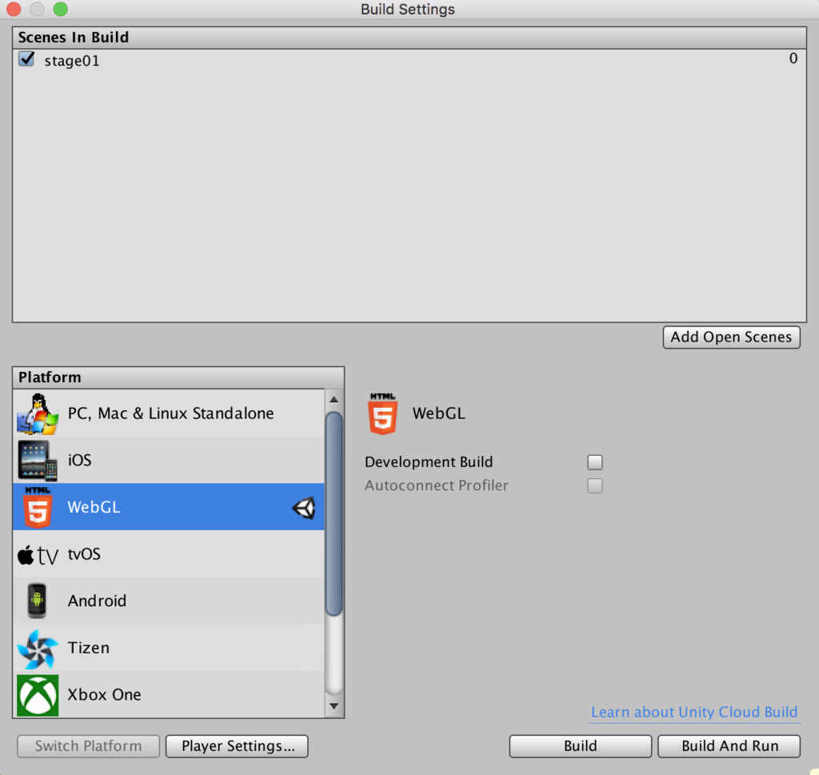Screen dimensions: 819x775
Task: Click the HTML5 icon in the WebGL row
Action: tap(38, 506)
